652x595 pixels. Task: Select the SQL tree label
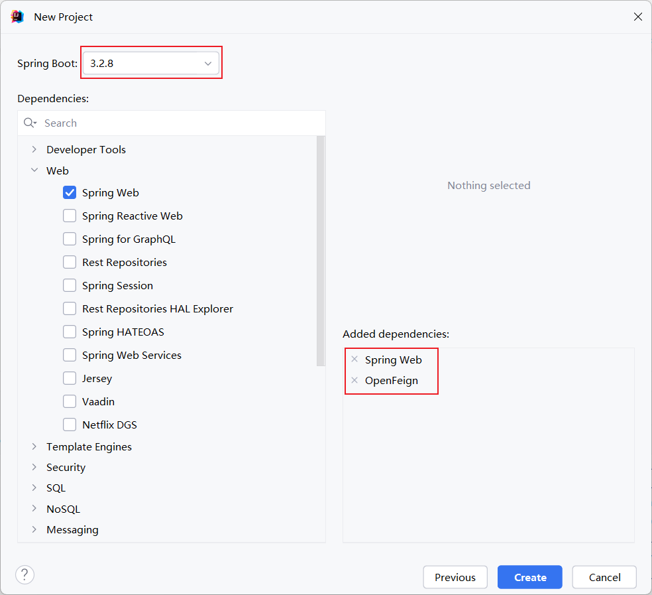(56, 488)
